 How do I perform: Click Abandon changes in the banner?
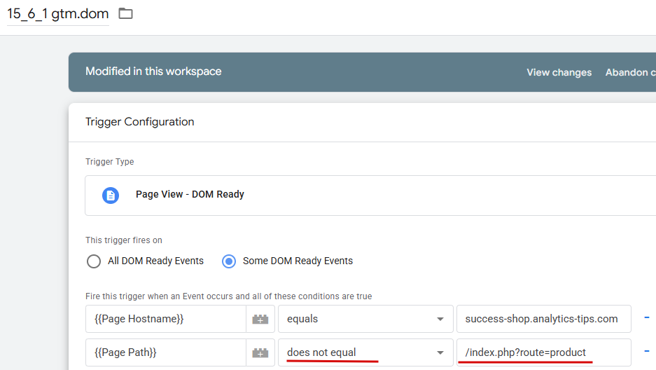coord(631,72)
